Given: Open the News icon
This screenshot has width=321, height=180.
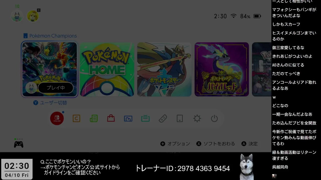Looking at the screenshot, I should [x=94, y=118].
